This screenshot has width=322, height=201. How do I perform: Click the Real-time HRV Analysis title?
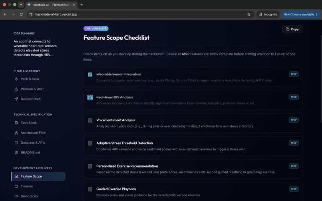(115, 97)
